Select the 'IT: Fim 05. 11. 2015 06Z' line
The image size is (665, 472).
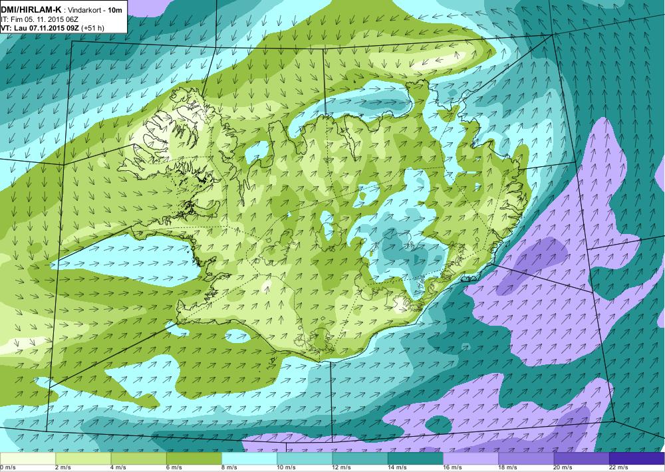(39, 19)
